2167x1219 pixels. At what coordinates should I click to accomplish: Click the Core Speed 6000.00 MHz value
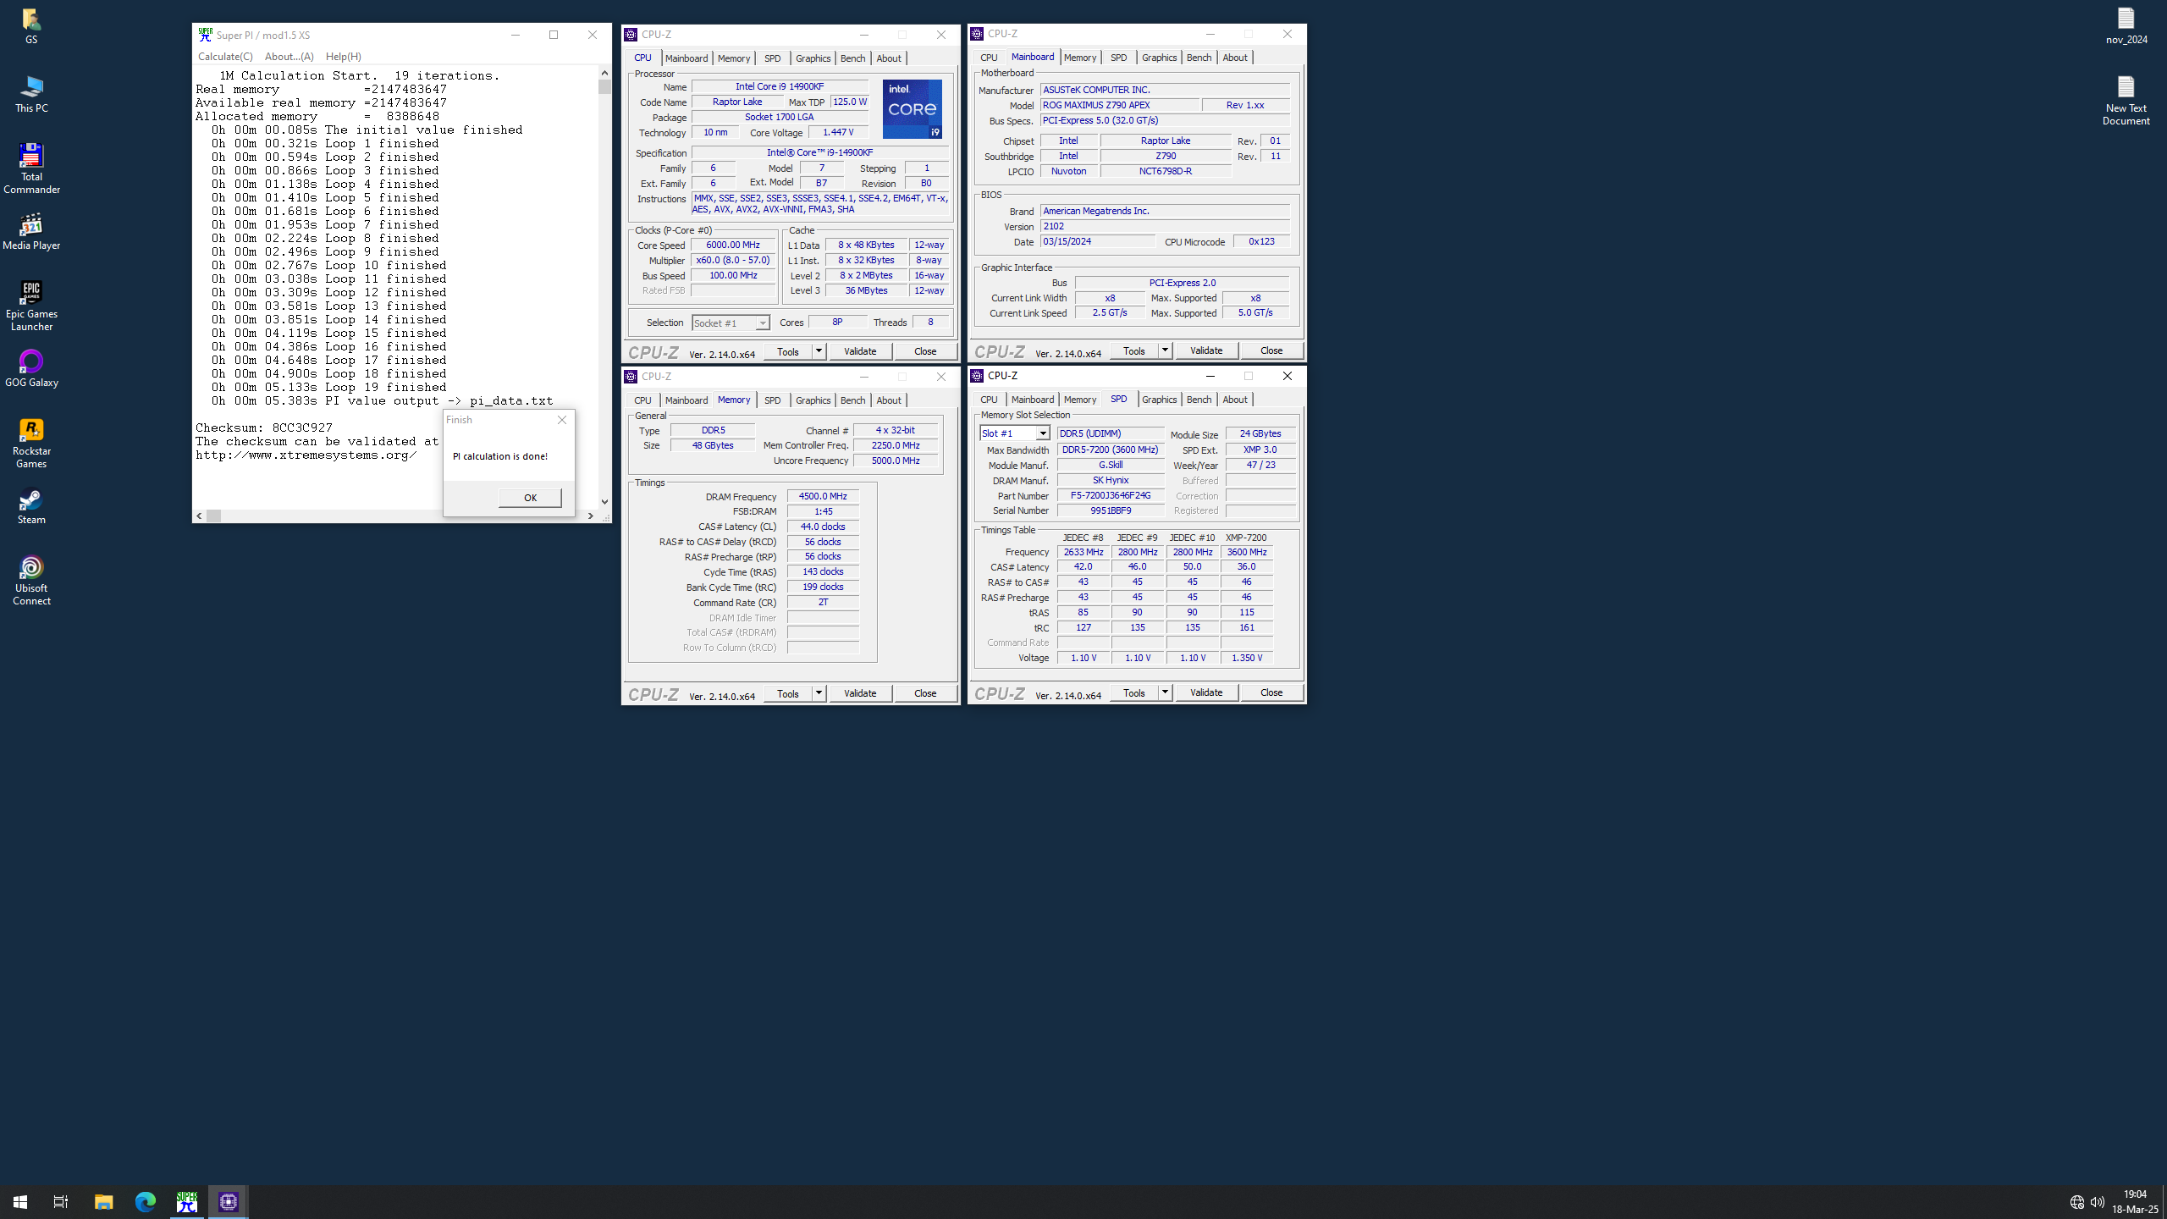733,245
